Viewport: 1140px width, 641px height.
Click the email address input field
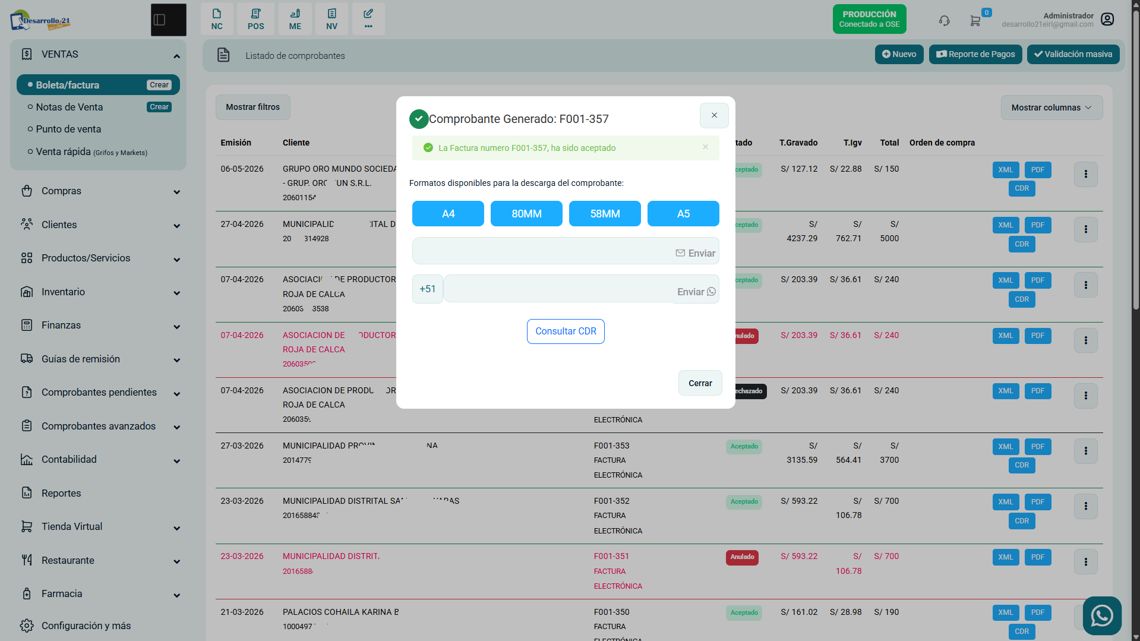(x=542, y=251)
